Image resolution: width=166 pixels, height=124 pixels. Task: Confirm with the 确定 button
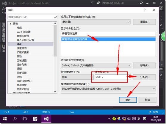pos(128,100)
